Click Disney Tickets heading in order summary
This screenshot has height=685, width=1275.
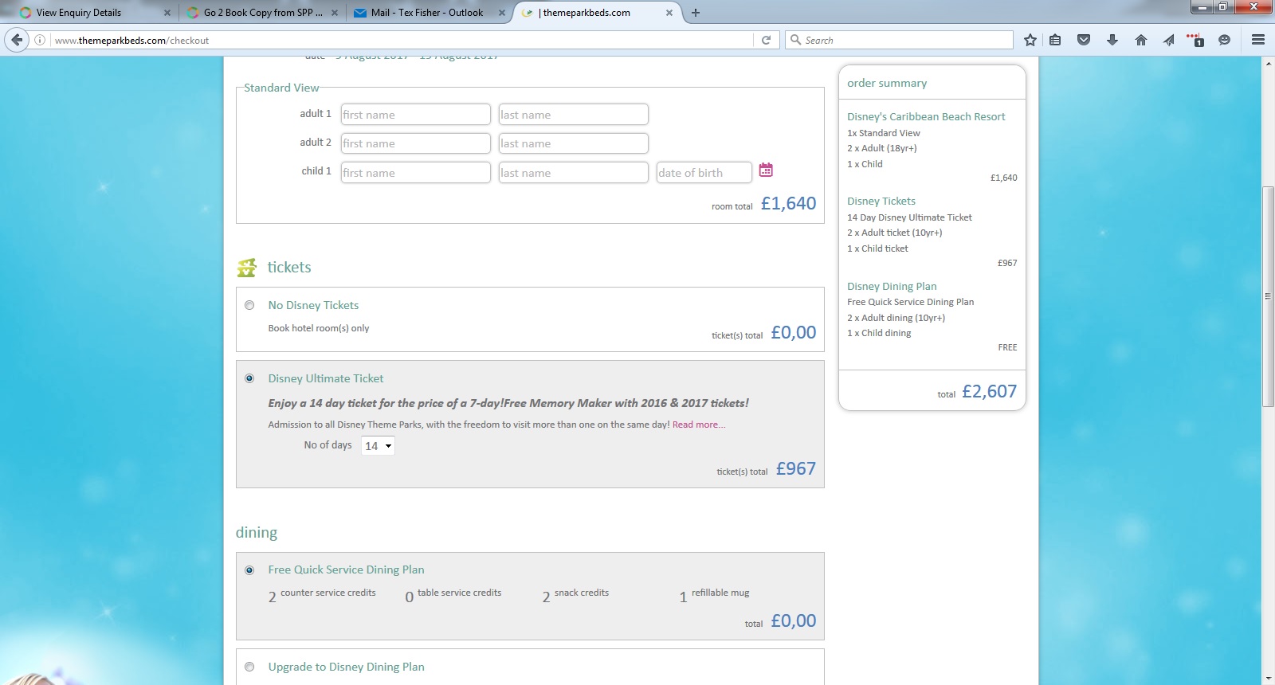click(881, 202)
